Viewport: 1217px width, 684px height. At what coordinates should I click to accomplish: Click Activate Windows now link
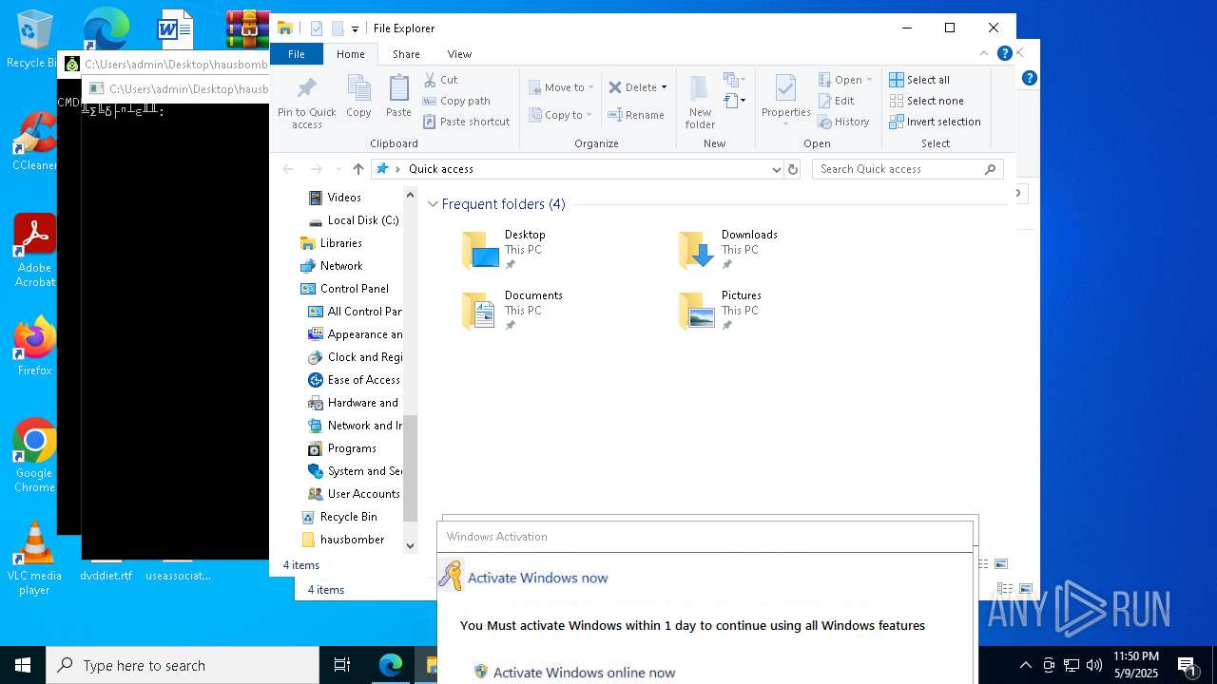[537, 578]
